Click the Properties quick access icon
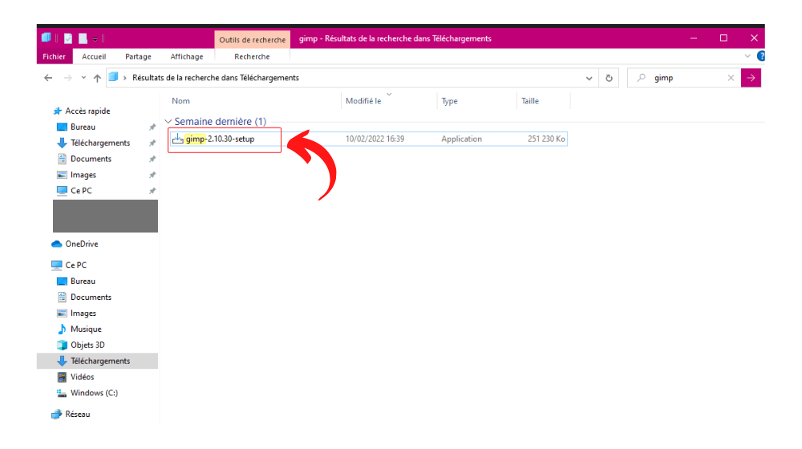Image resolution: width=802 pixels, height=449 pixels. click(68, 38)
